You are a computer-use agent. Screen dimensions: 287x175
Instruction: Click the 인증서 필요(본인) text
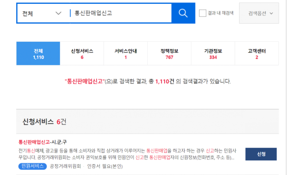pyautogui.click(x=105, y=166)
